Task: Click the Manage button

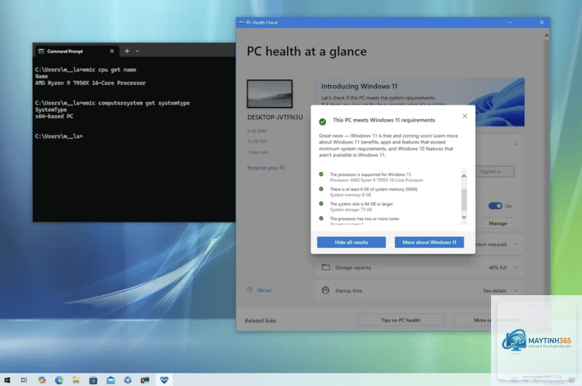Action: point(498,223)
